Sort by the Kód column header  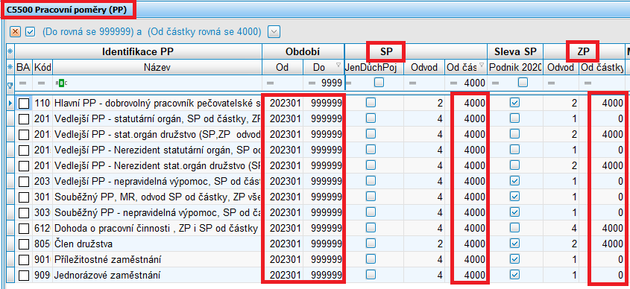[42, 68]
